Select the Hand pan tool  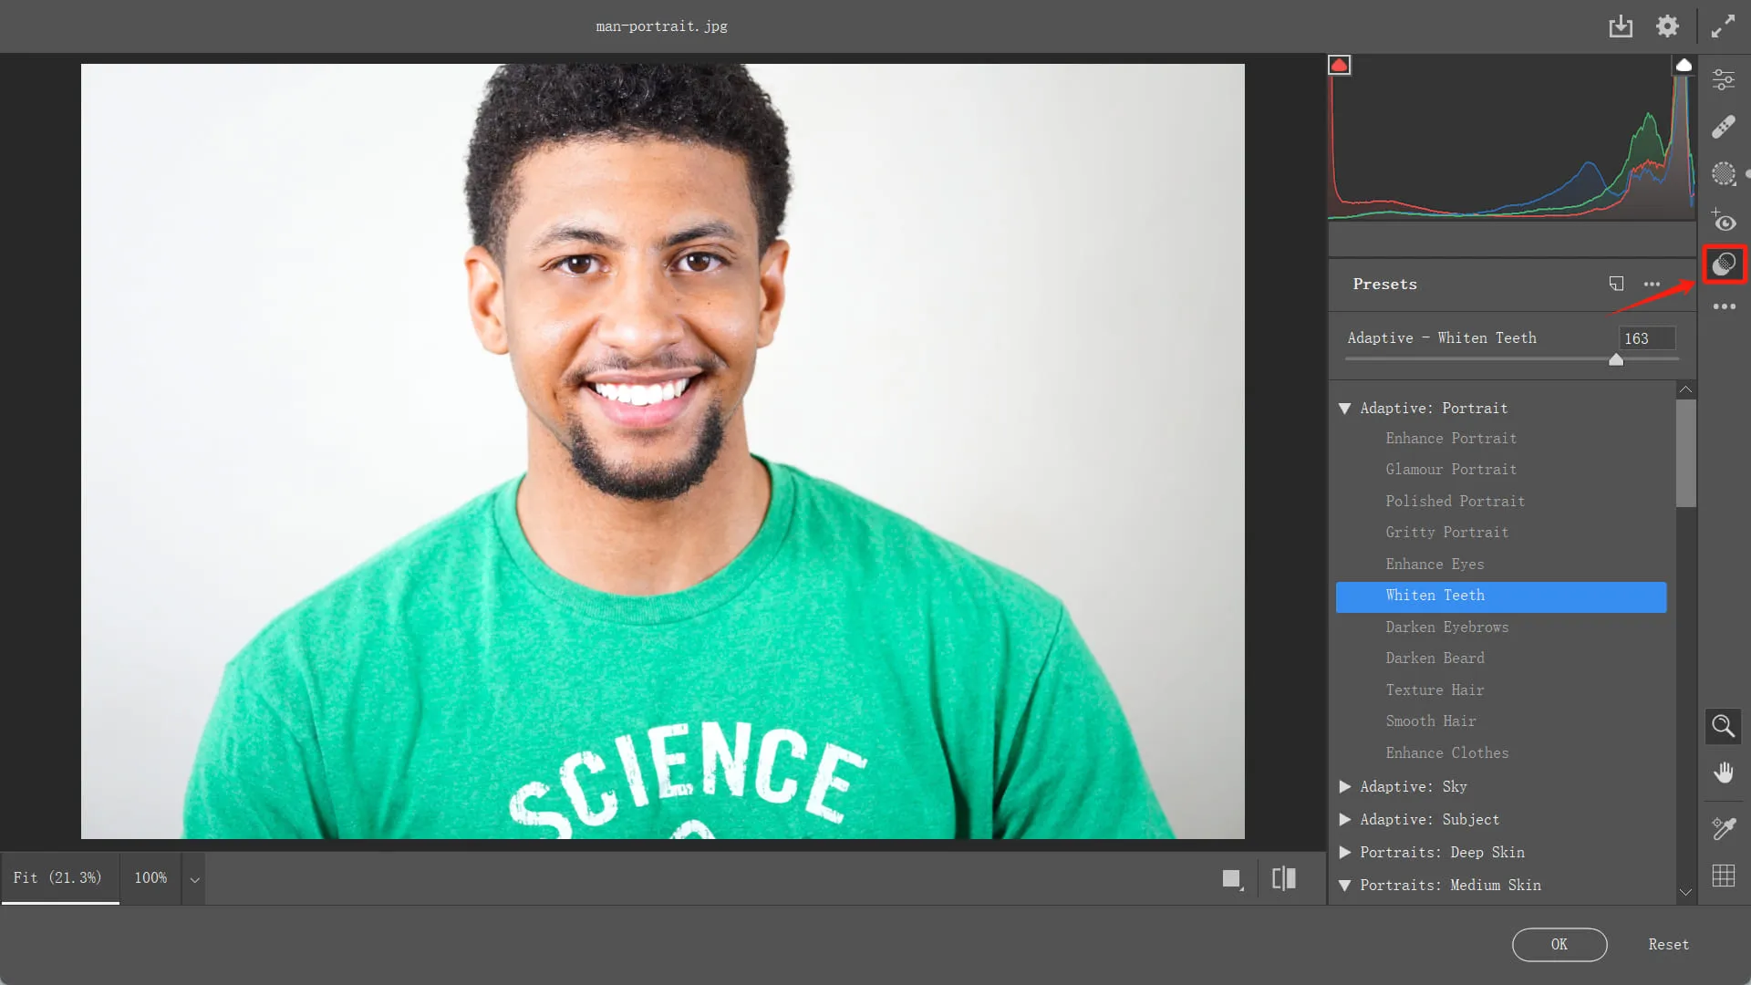(1723, 772)
